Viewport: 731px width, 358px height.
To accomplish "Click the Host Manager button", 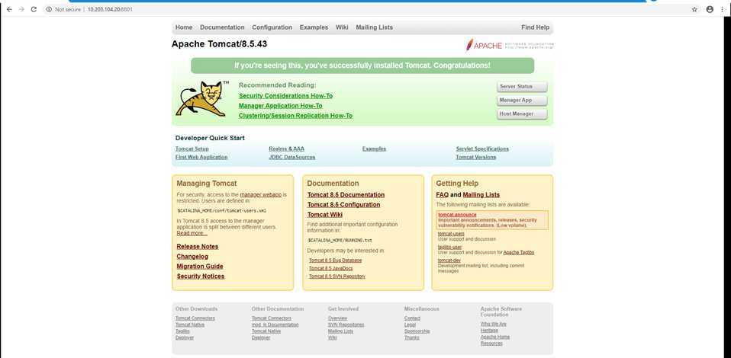I will coord(522,113).
